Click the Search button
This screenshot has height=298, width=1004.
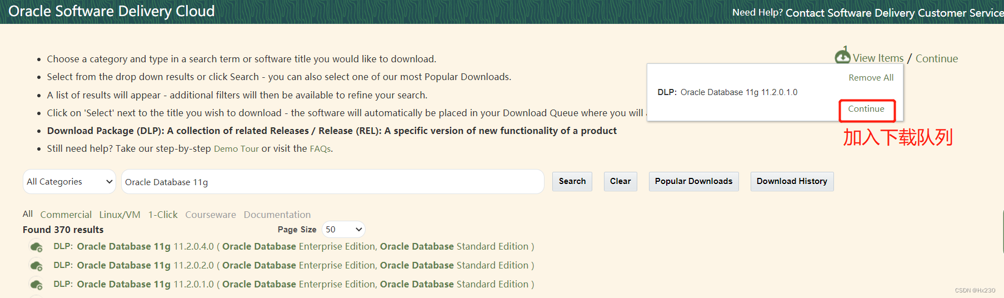click(572, 181)
